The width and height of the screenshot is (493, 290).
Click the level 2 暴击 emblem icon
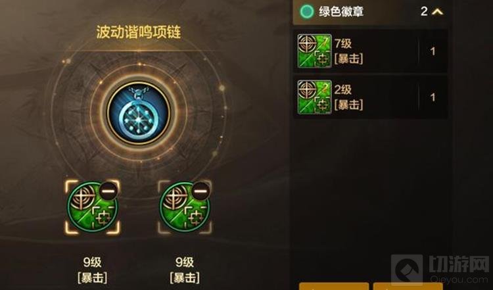click(314, 97)
